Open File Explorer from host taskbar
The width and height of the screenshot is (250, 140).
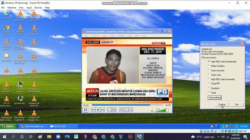pyautogui.click(x=49, y=136)
